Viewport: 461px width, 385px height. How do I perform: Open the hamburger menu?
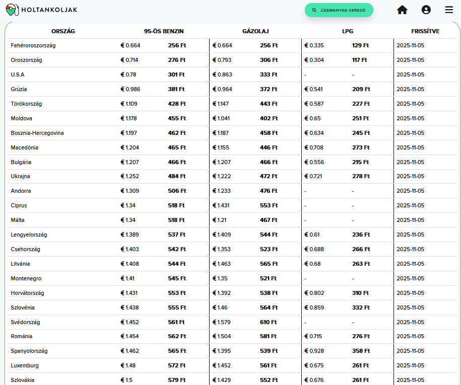449,10
